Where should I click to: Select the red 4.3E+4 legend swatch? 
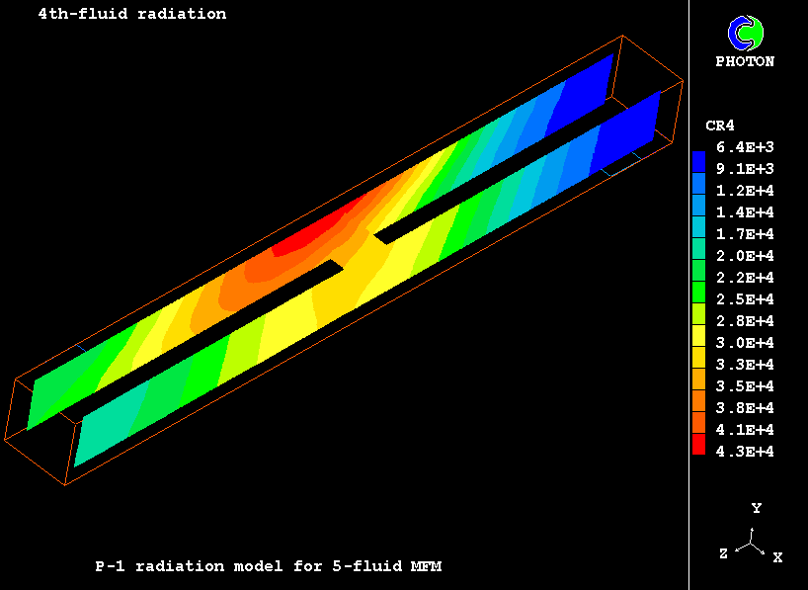coord(699,449)
